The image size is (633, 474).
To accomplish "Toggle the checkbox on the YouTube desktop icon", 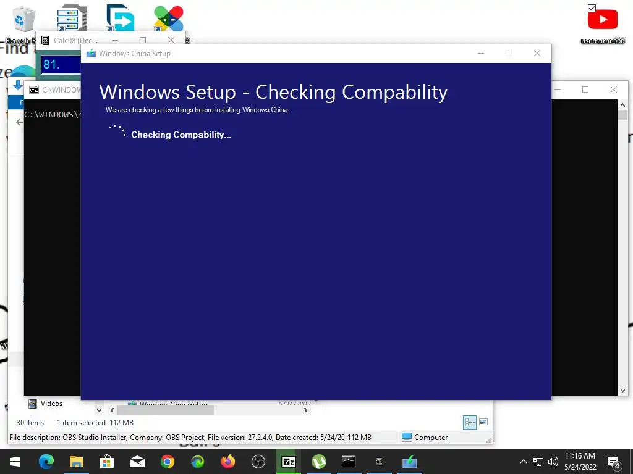I will [592, 8].
